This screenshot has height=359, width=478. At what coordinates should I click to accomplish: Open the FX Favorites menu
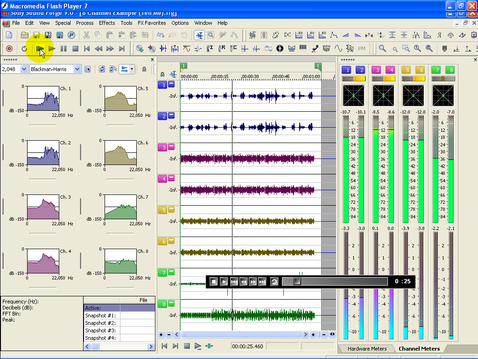point(152,23)
